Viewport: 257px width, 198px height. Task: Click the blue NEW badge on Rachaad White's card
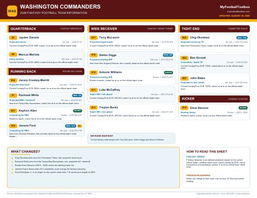[77, 96]
